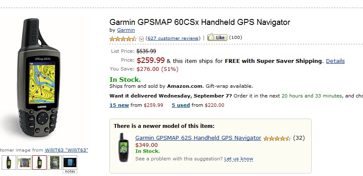
Task: Click the 'notes' label under thumbnail
Action: 70,171
